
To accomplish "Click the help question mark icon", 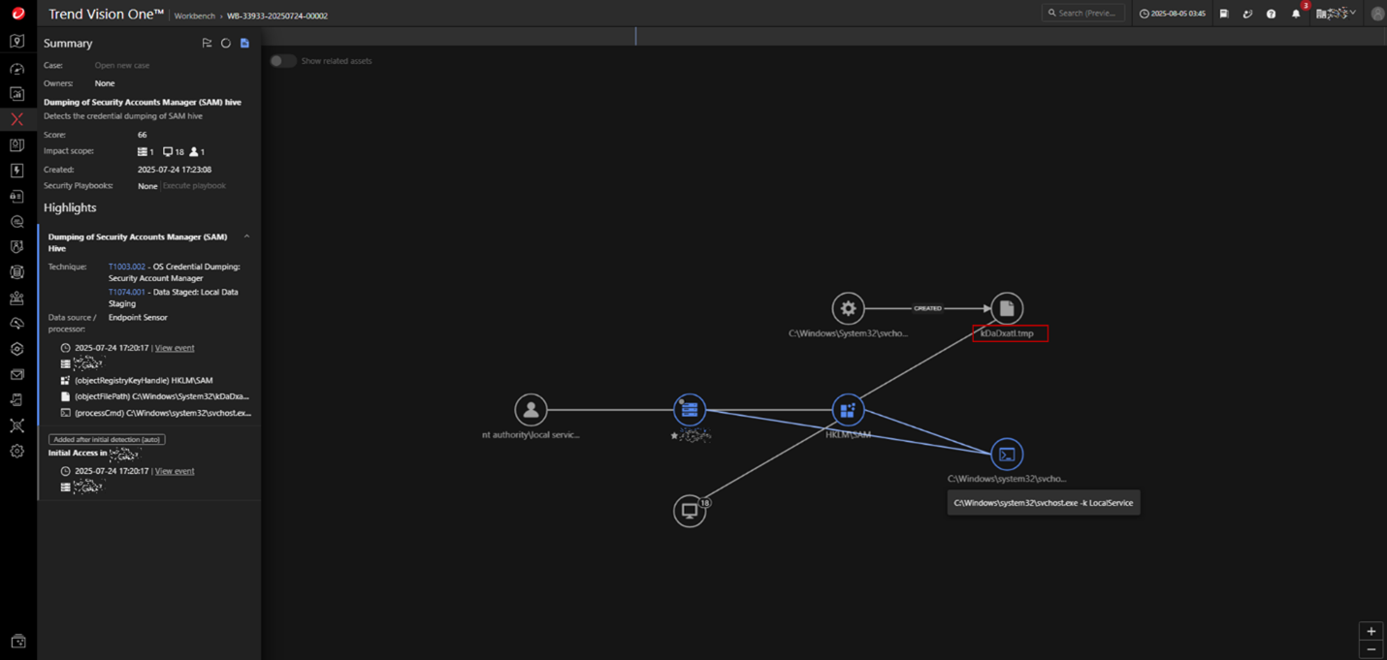I will pos(1271,14).
